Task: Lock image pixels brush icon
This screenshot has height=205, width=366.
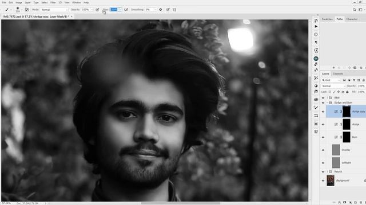Action: tap(334, 92)
